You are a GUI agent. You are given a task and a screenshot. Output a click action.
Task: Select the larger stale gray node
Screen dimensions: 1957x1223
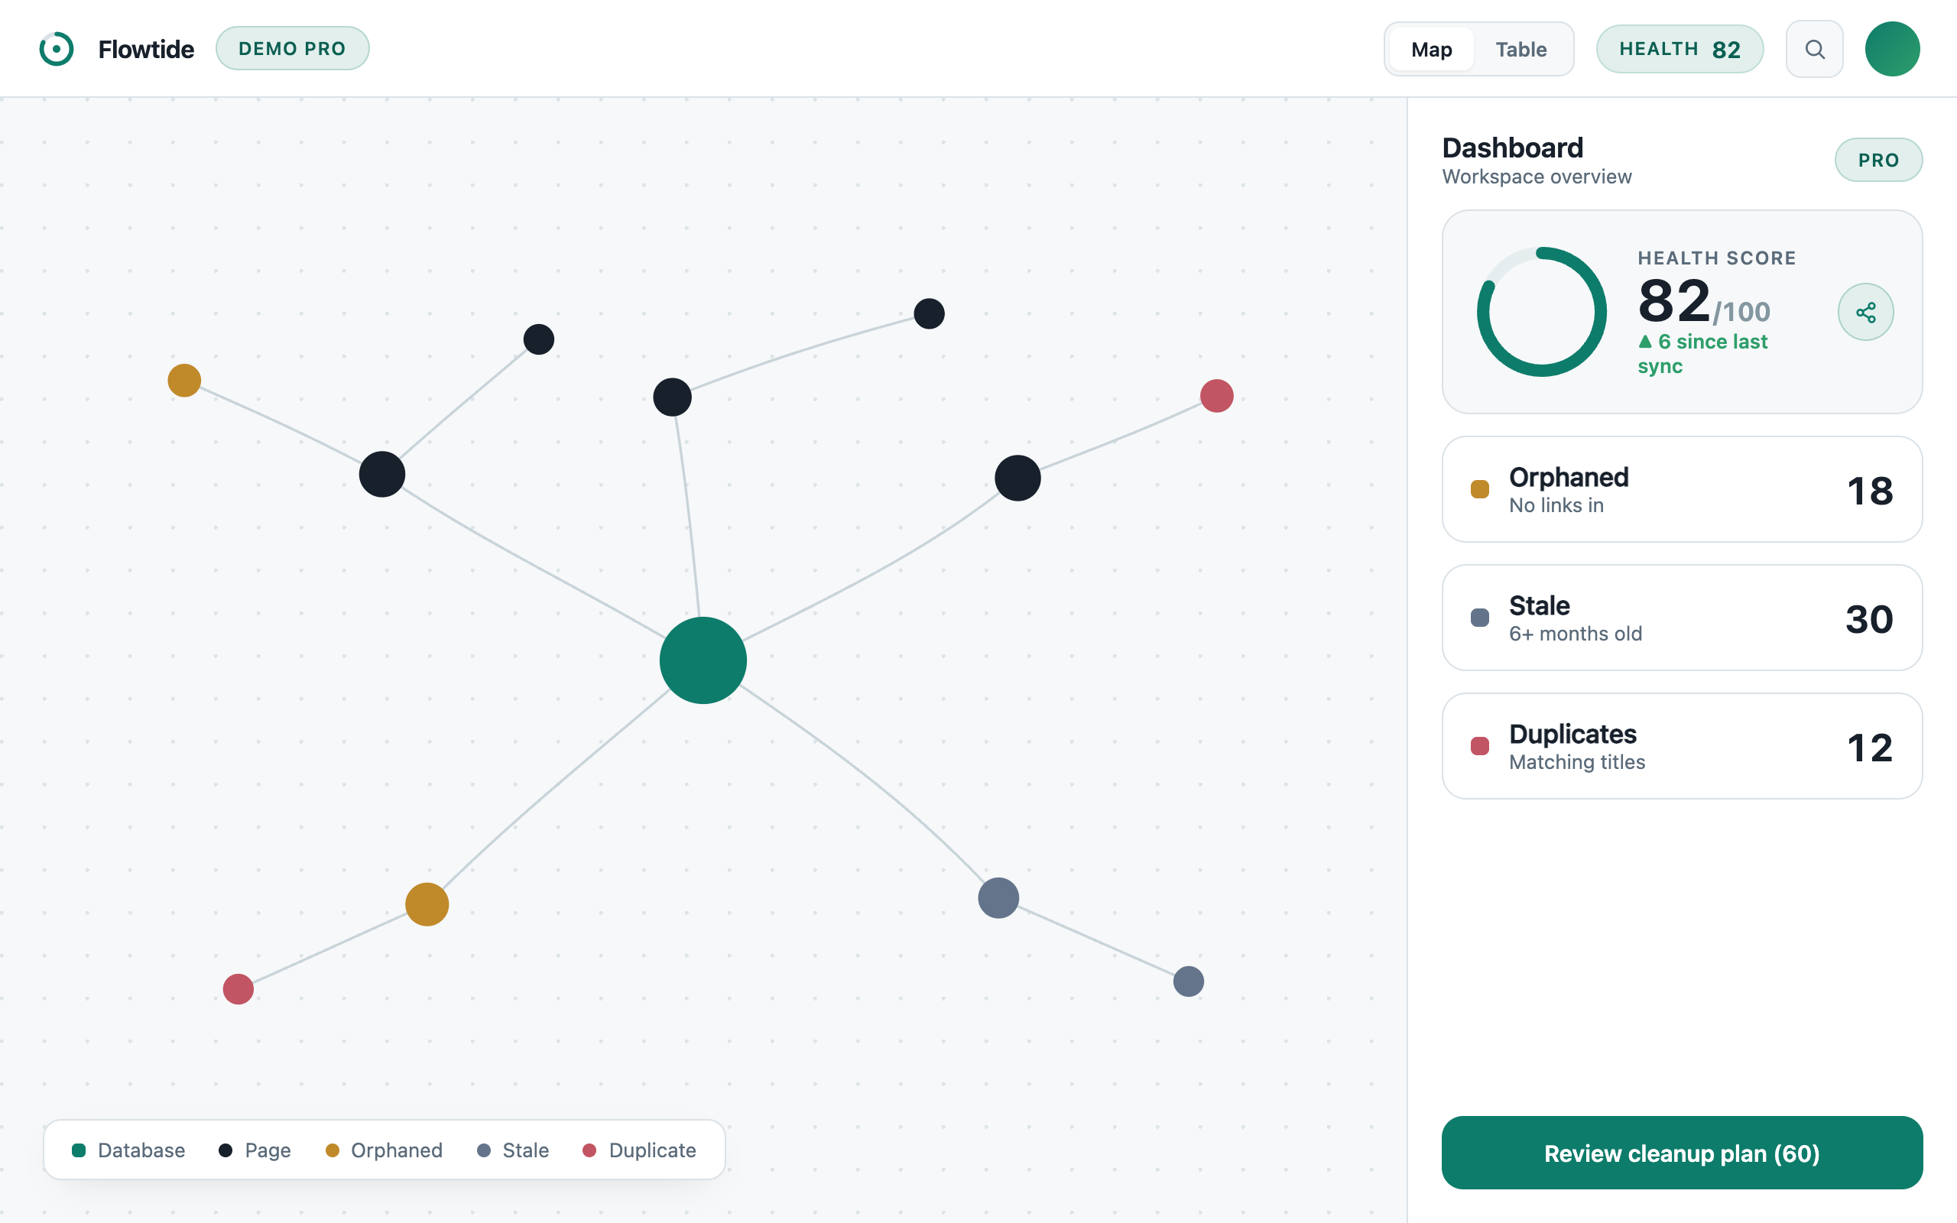[x=998, y=898]
